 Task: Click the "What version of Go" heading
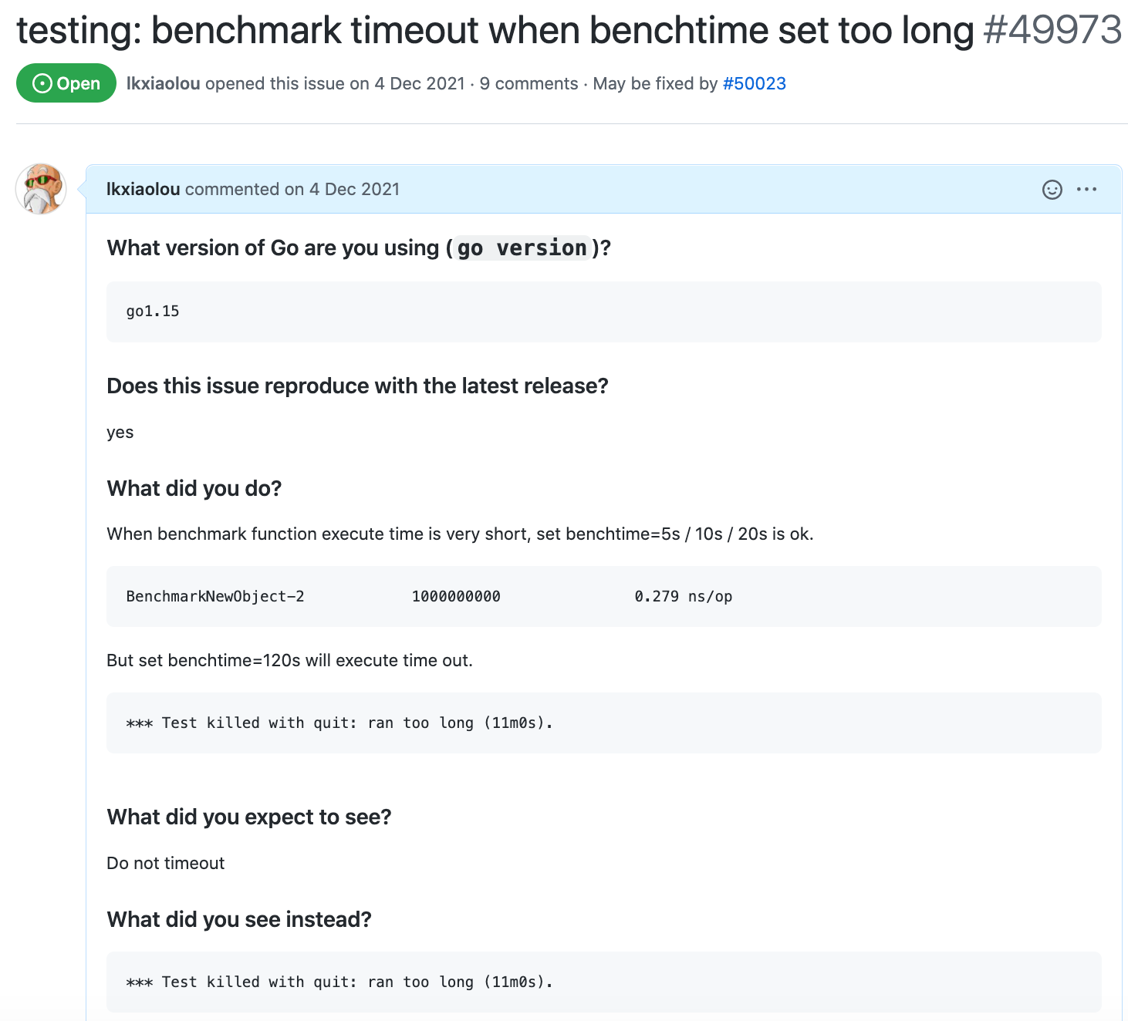(x=272, y=248)
